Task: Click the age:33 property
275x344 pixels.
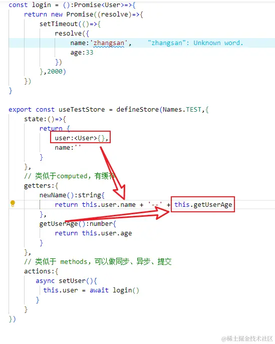Action: [x=82, y=53]
